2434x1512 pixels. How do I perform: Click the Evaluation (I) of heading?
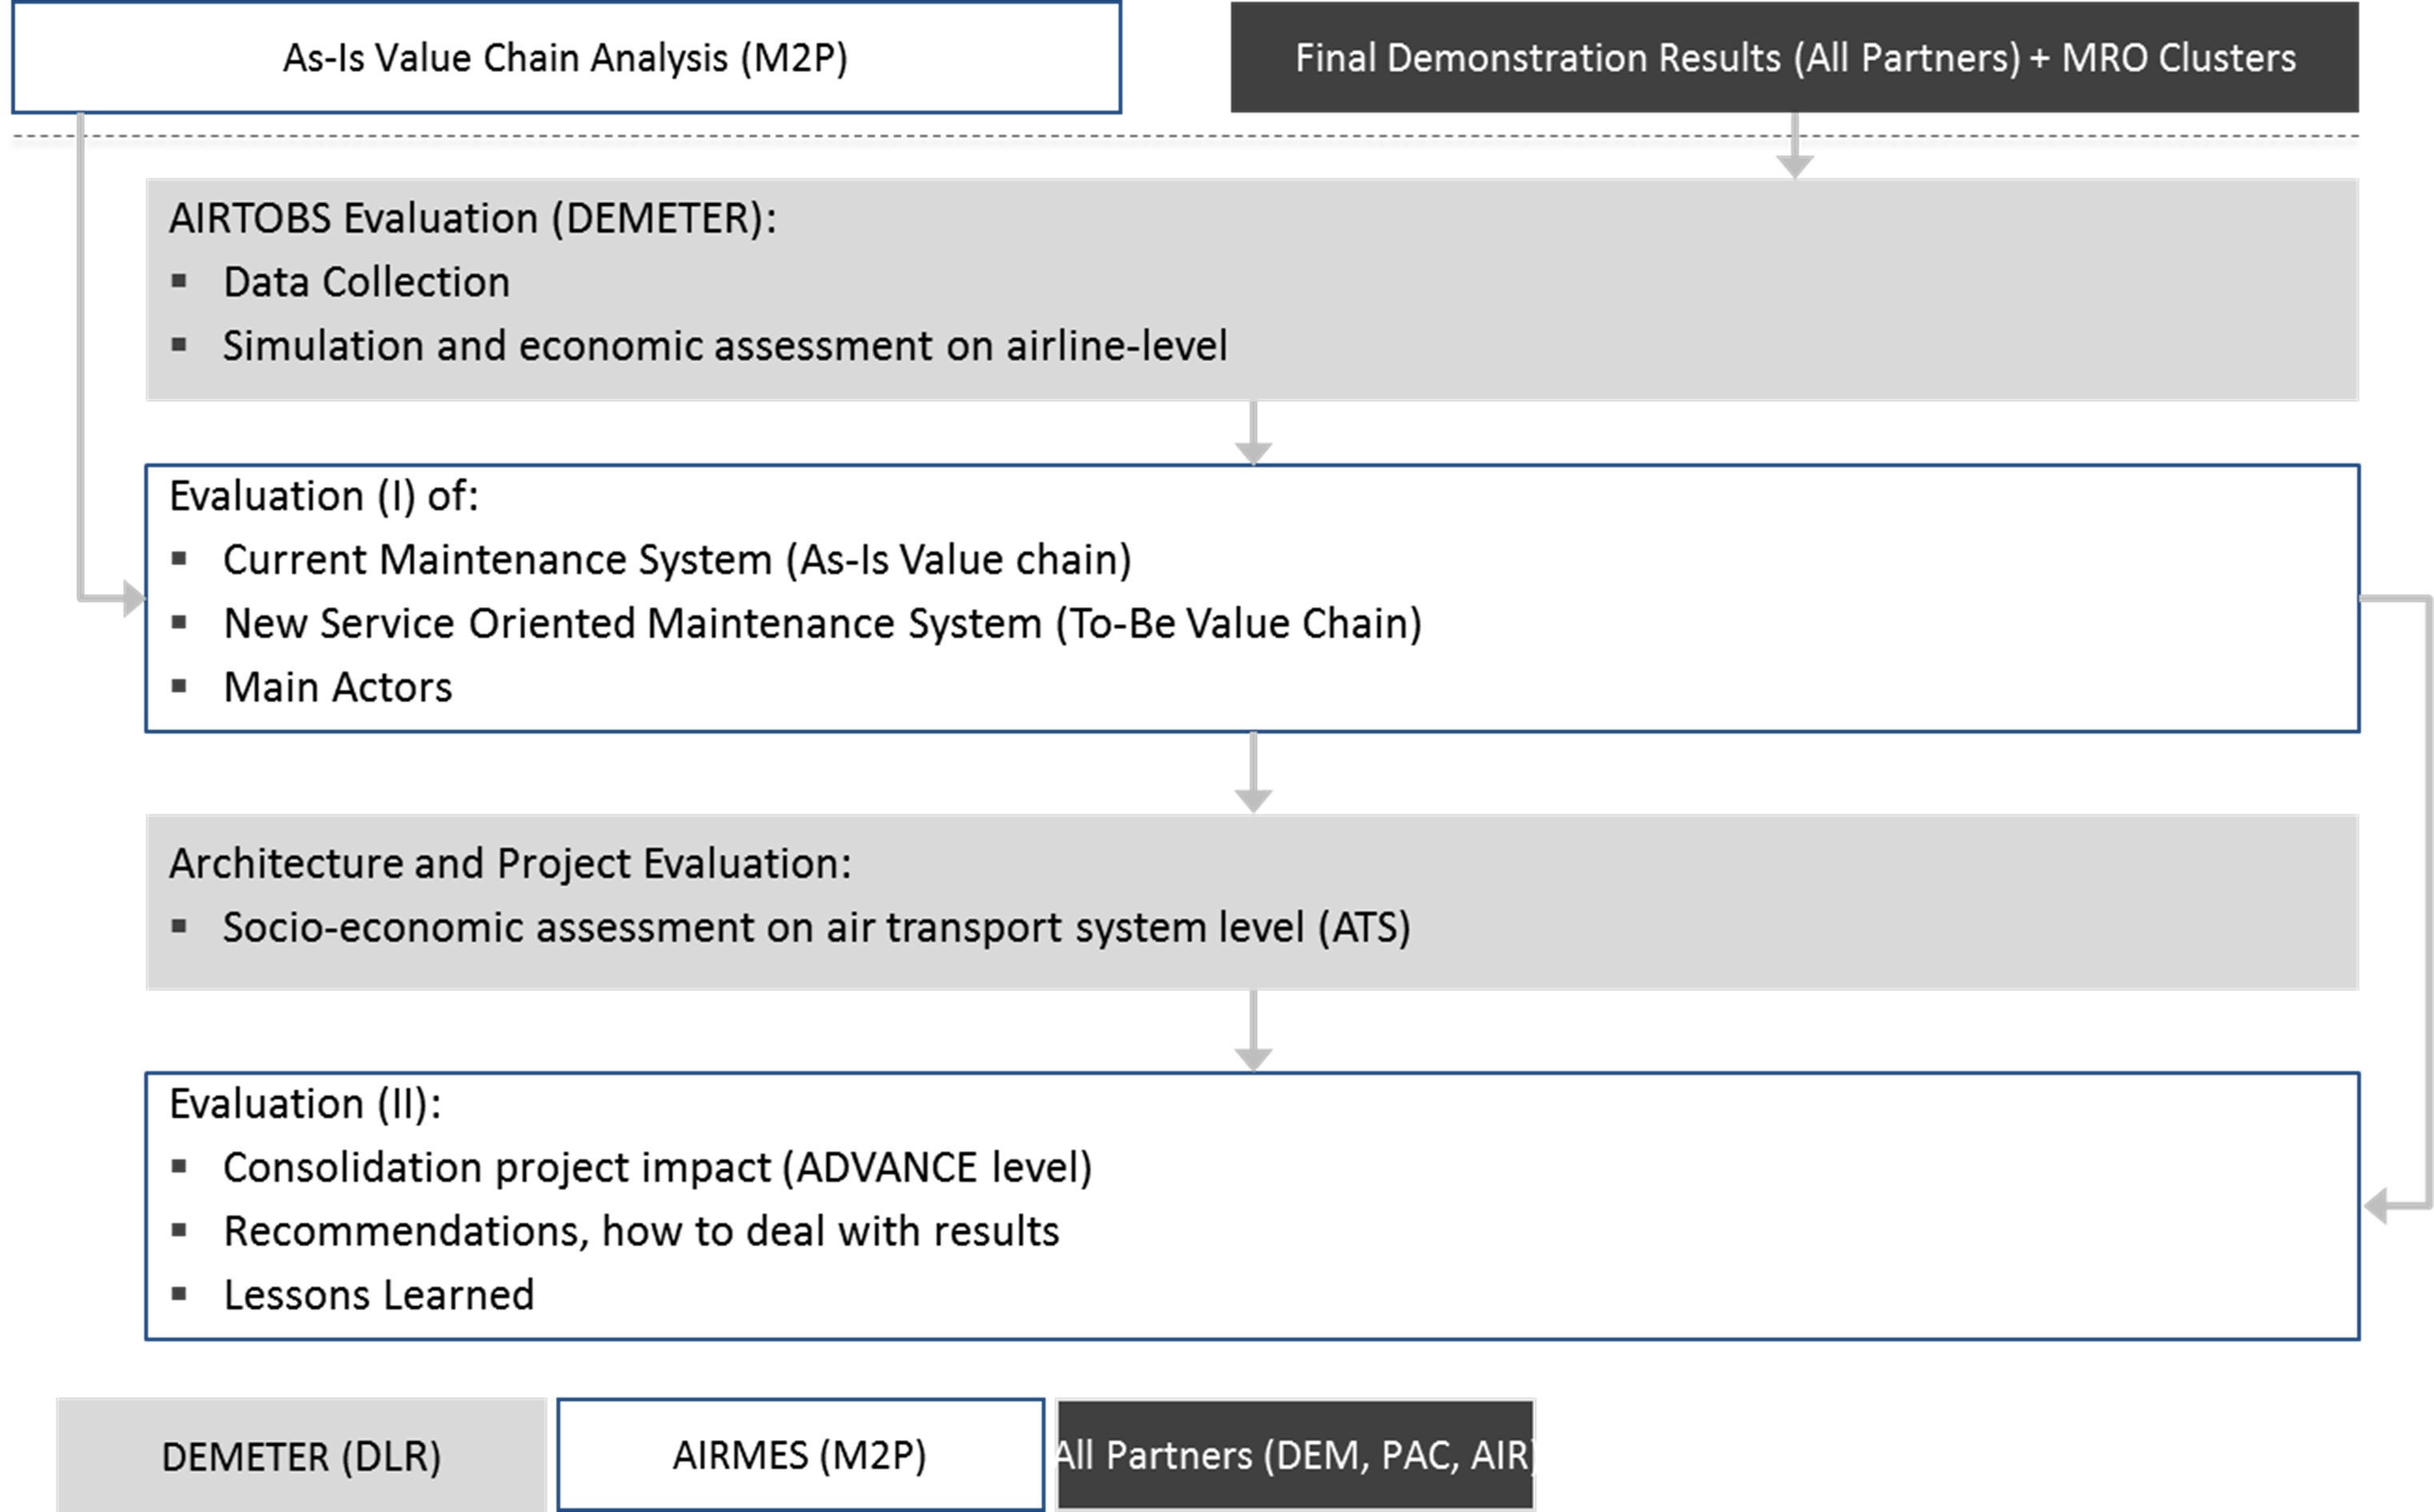[324, 497]
